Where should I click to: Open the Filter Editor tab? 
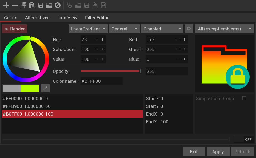[x=97, y=18]
